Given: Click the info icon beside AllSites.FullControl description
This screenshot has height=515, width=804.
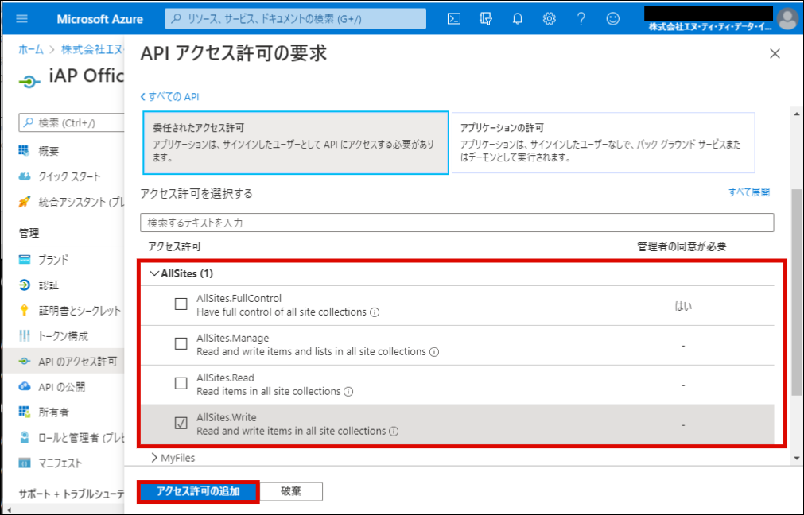Looking at the screenshot, I should [375, 312].
